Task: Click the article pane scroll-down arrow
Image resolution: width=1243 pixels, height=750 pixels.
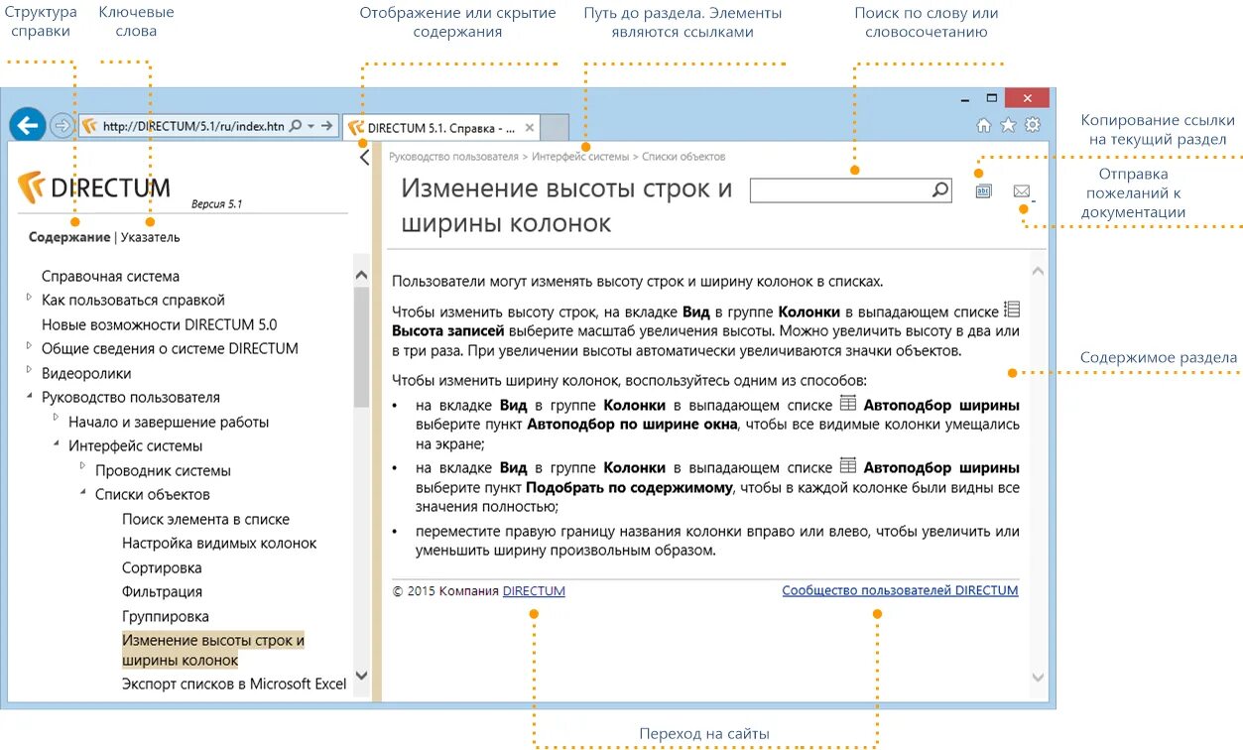Action: tap(1039, 678)
